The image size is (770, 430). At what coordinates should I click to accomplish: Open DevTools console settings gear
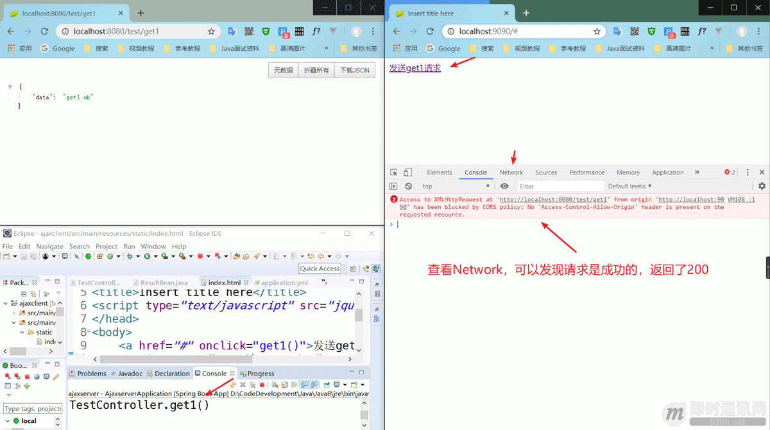(761, 186)
